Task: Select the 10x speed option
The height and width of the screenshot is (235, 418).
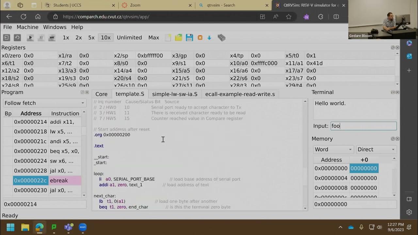Action: point(106,38)
